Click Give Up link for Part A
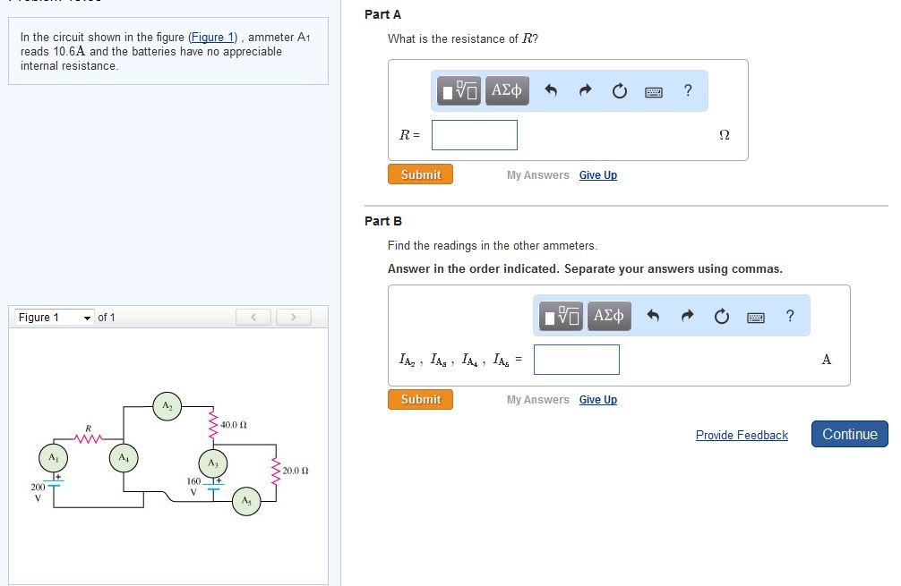The height and width of the screenshot is (586, 901). pos(597,175)
